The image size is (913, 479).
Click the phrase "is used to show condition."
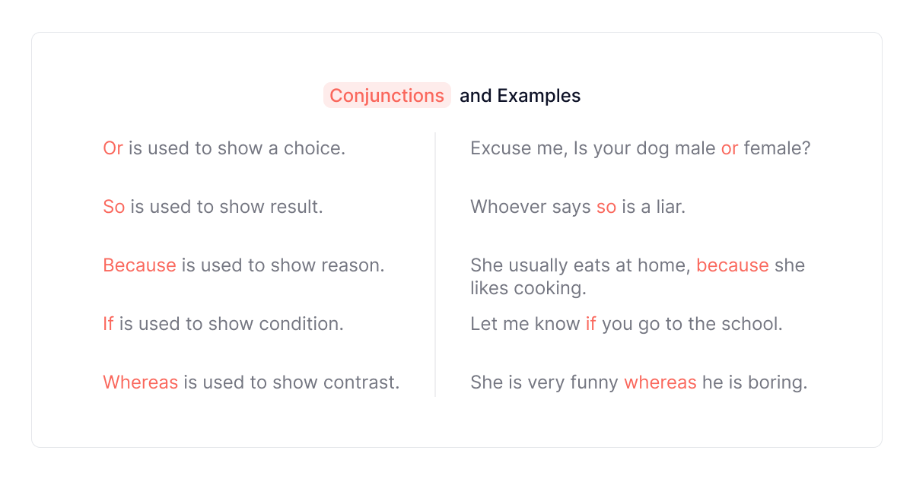click(x=231, y=324)
